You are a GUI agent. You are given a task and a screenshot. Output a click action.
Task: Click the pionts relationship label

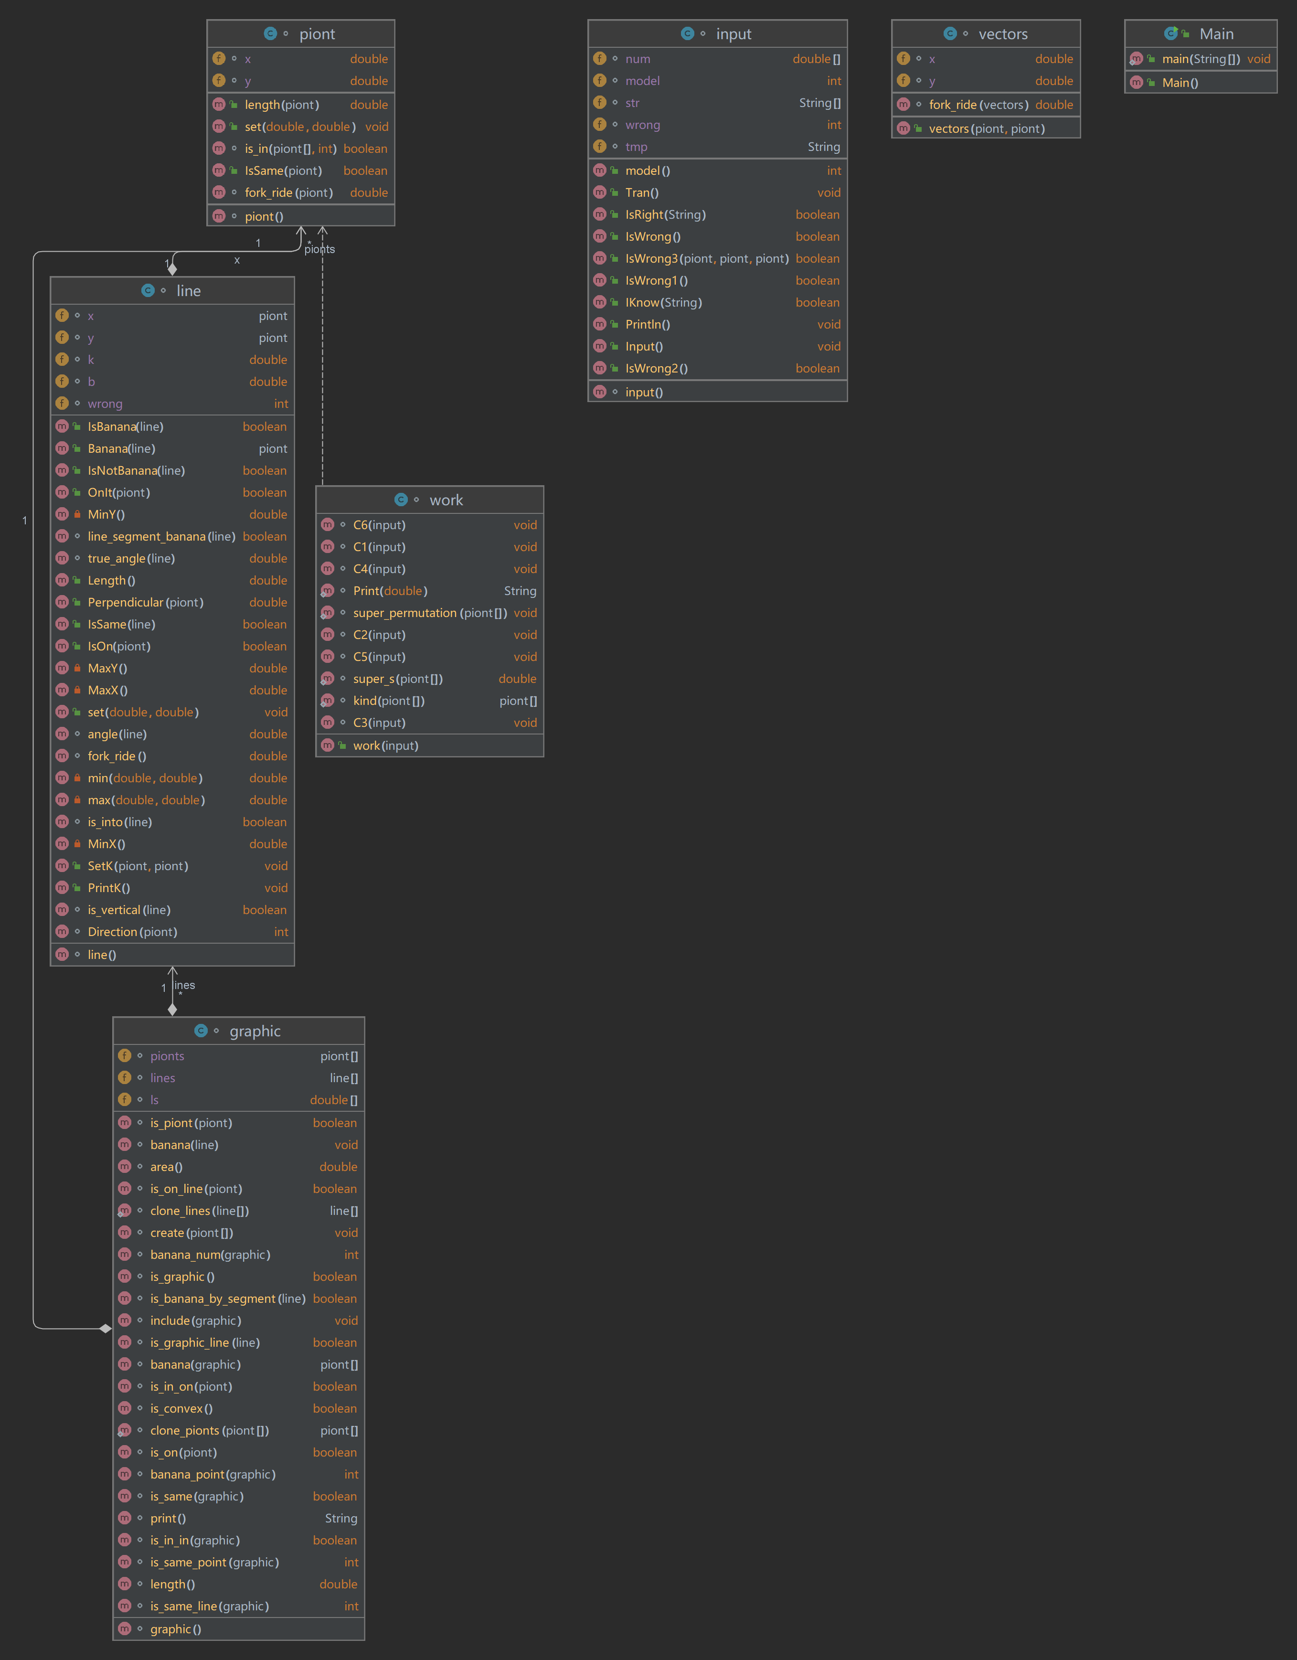319,249
